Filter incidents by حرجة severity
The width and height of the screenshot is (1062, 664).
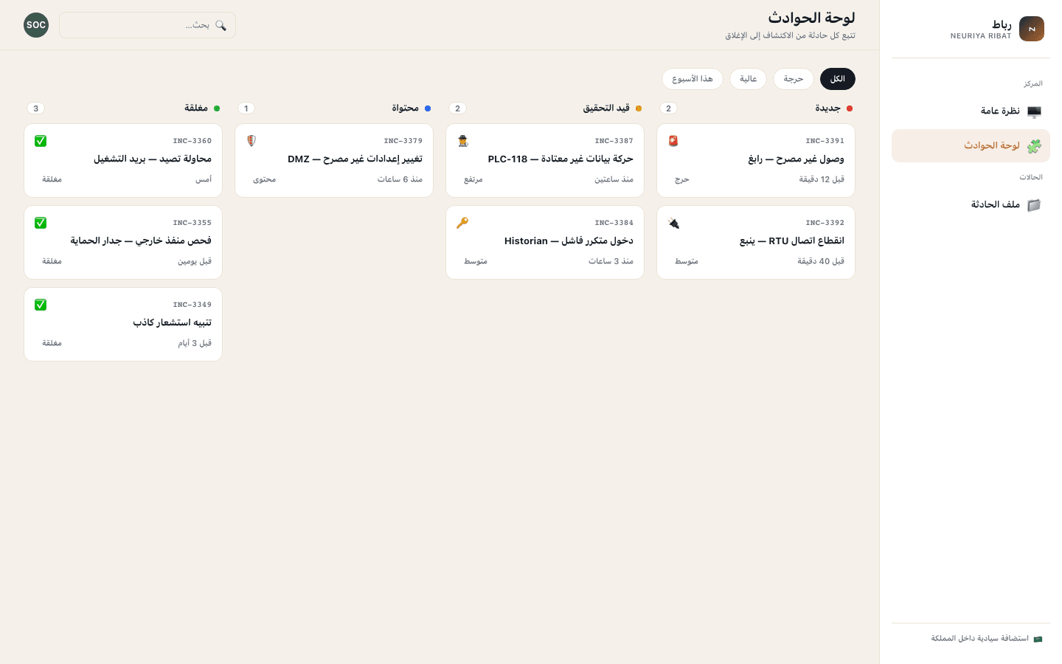point(794,79)
